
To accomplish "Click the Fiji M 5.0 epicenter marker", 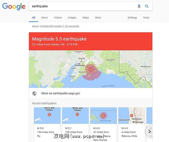I will tap(49, 114).
